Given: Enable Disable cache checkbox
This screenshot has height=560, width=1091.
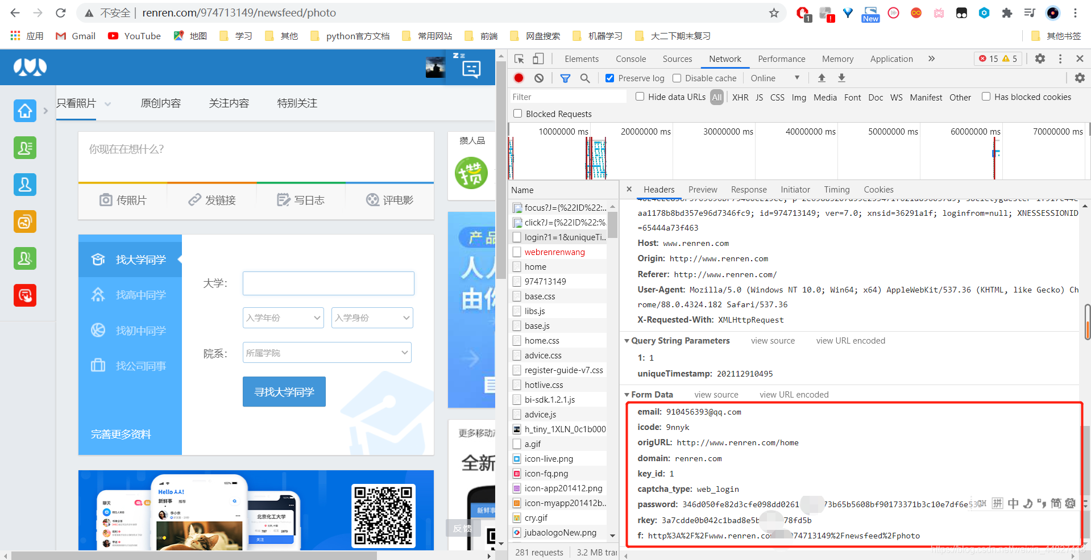Looking at the screenshot, I should coord(677,78).
